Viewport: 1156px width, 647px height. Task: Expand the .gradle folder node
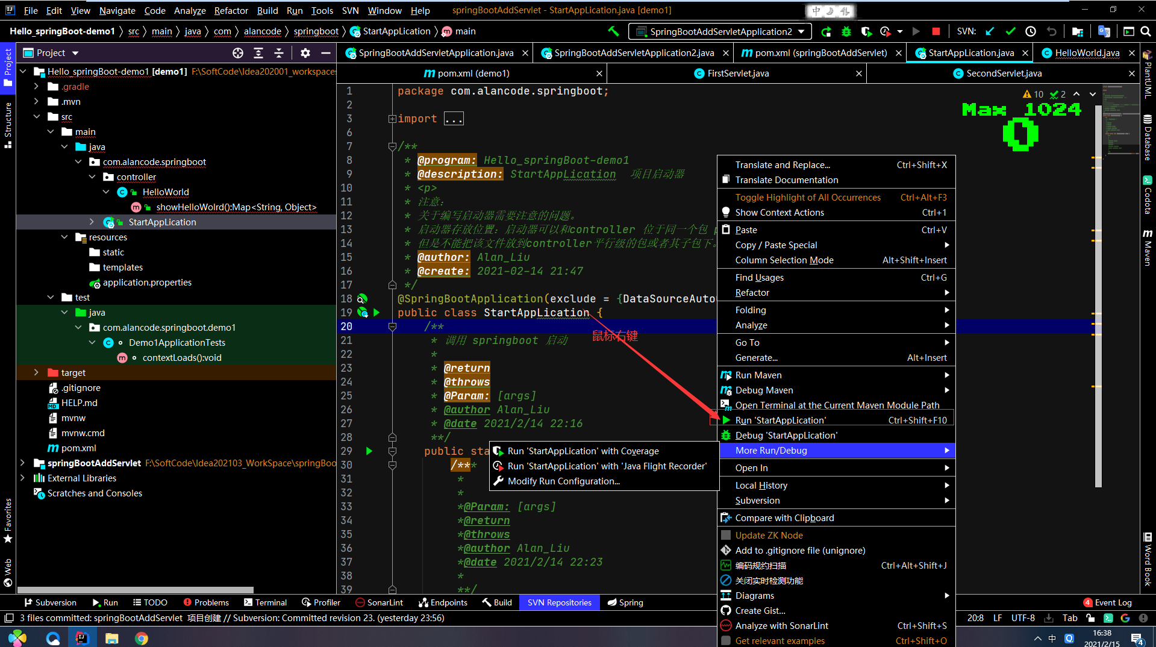[x=36, y=87]
